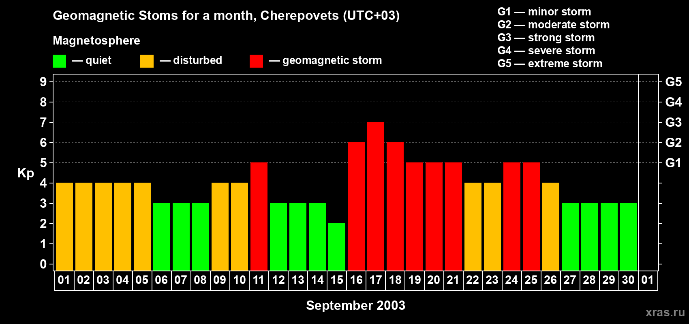Click the Kp axis title
This screenshot has width=689, height=324.
pyautogui.click(x=26, y=173)
